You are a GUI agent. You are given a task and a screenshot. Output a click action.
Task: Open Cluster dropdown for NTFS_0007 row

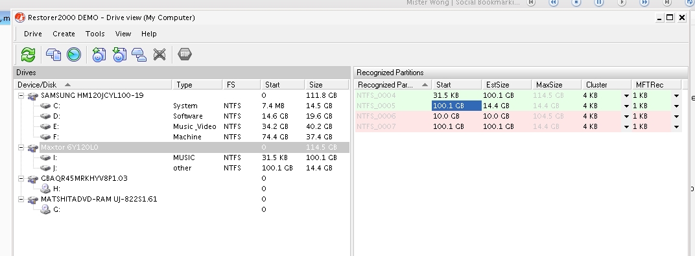pos(626,126)
